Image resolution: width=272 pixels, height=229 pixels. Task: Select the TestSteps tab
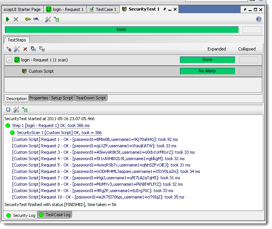pos(17,40)
